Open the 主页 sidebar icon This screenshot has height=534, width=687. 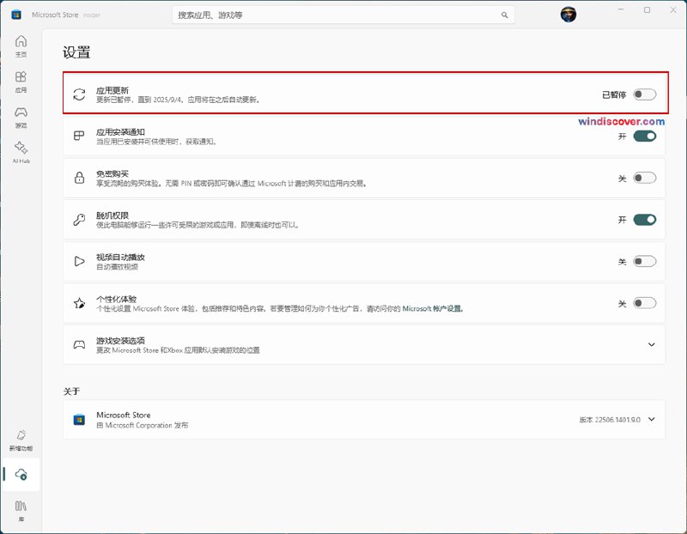pos(20,44)
